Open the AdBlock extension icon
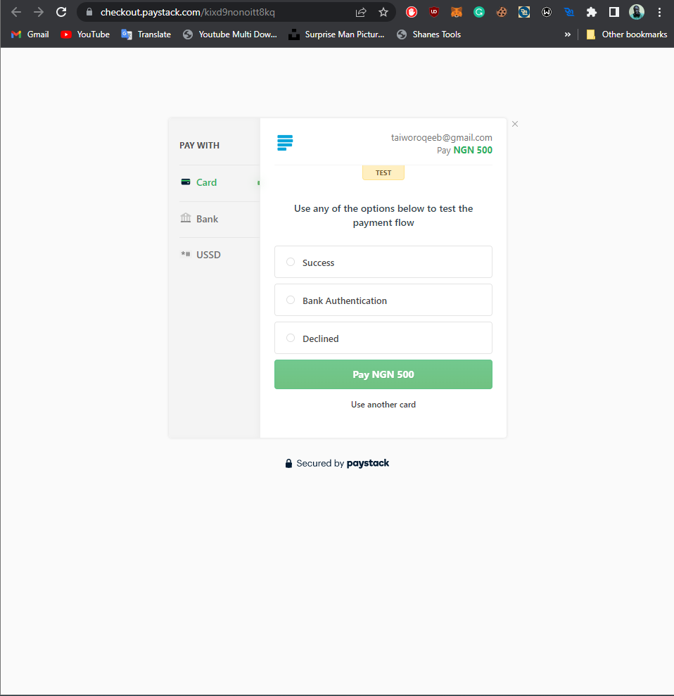 point(411,12)
